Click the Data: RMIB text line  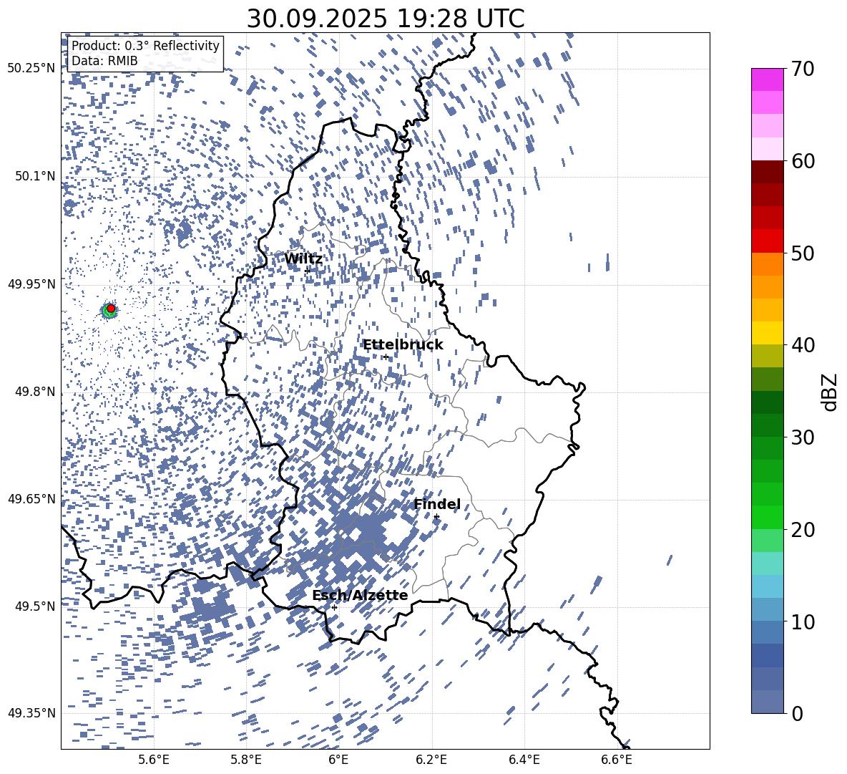104,61
